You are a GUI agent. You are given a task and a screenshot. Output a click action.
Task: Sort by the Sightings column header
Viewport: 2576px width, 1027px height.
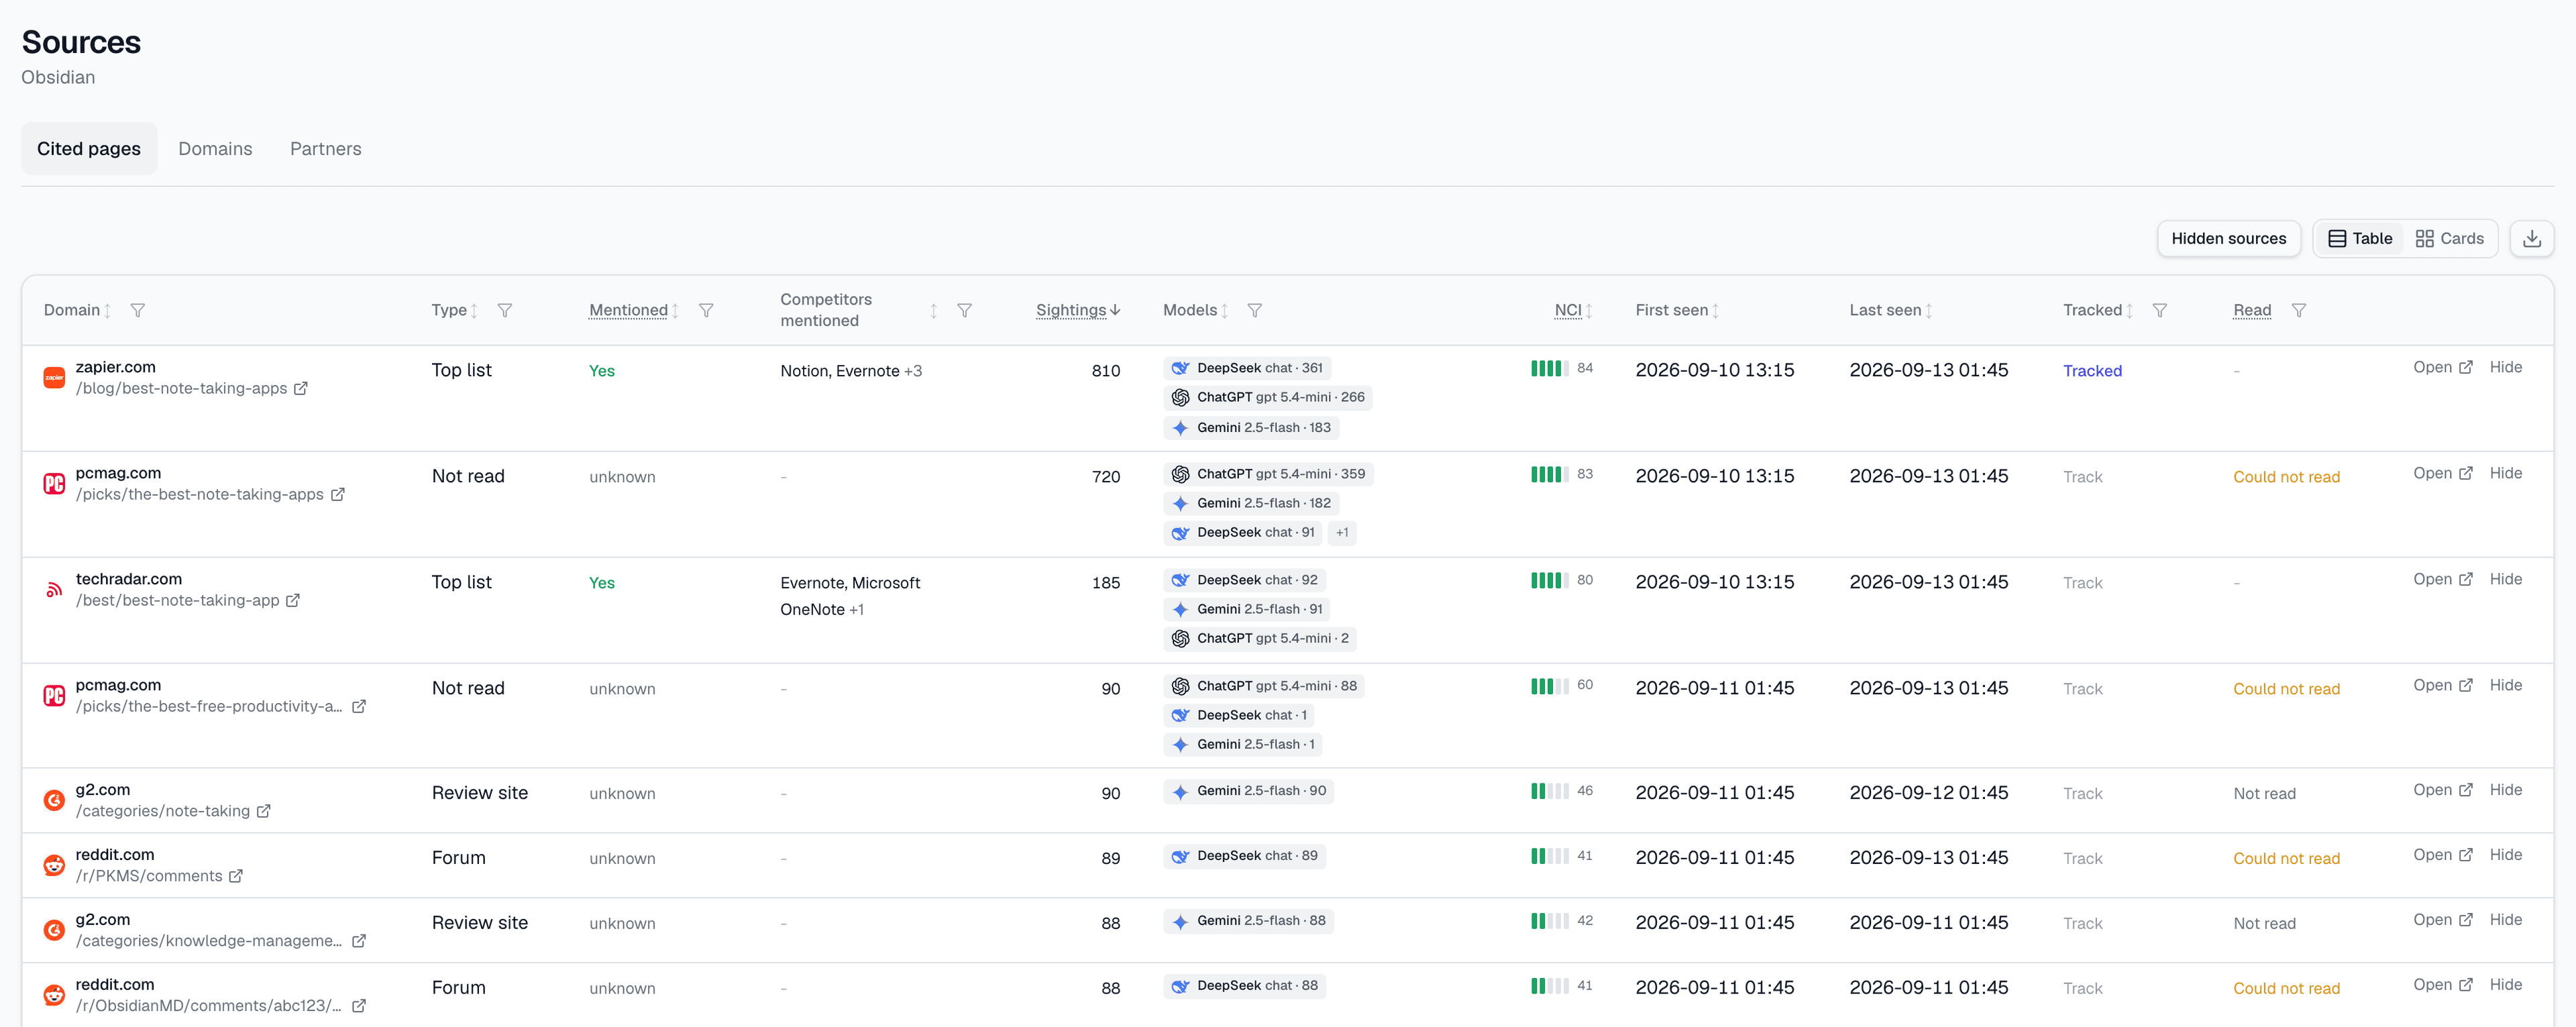[x=1078, y=310]
